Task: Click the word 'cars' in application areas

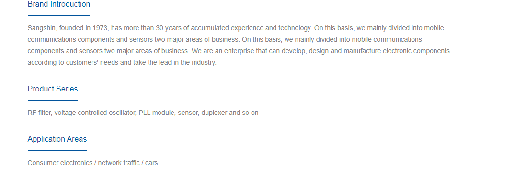Action: [x=151, y=163]
